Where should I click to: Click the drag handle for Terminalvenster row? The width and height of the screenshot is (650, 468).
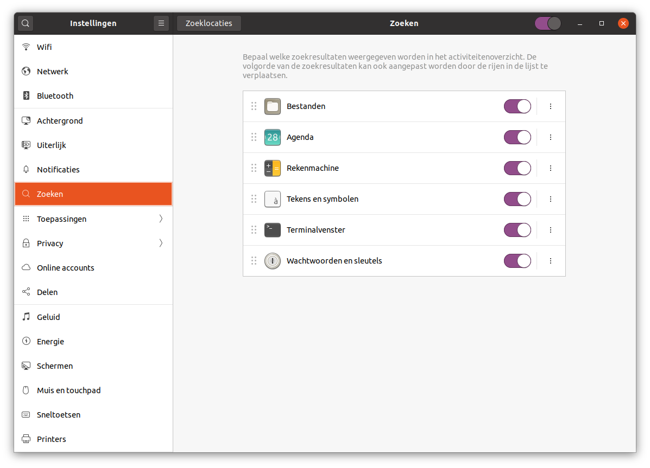(254, 230)
